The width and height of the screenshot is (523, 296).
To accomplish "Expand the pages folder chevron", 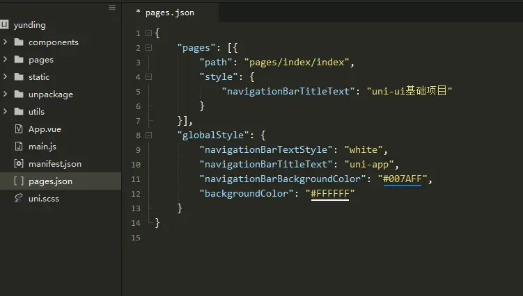I will click(x=5, y=59).
